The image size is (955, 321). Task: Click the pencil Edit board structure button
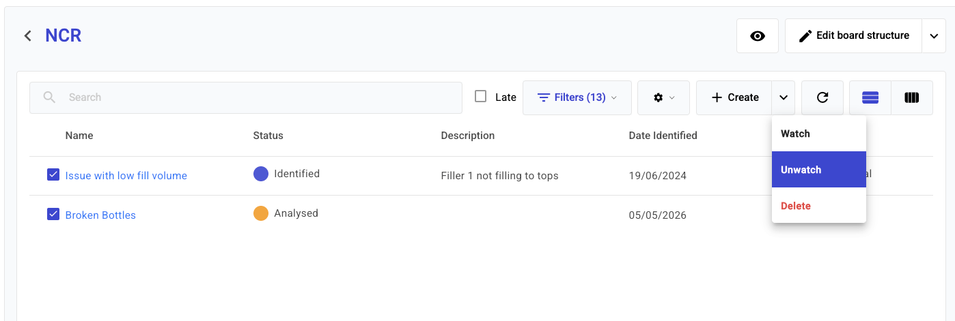pyautogui.click(x=854, y=36)
